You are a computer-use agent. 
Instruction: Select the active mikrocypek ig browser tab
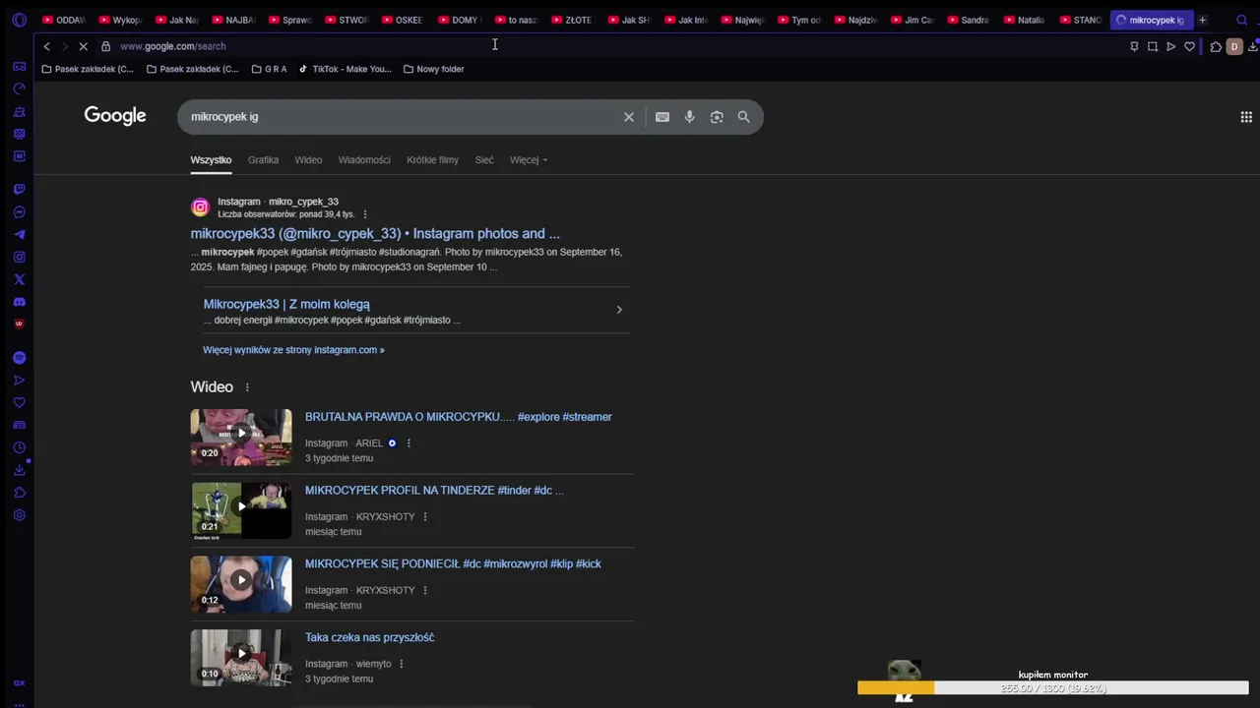(x=1151, y=20)
